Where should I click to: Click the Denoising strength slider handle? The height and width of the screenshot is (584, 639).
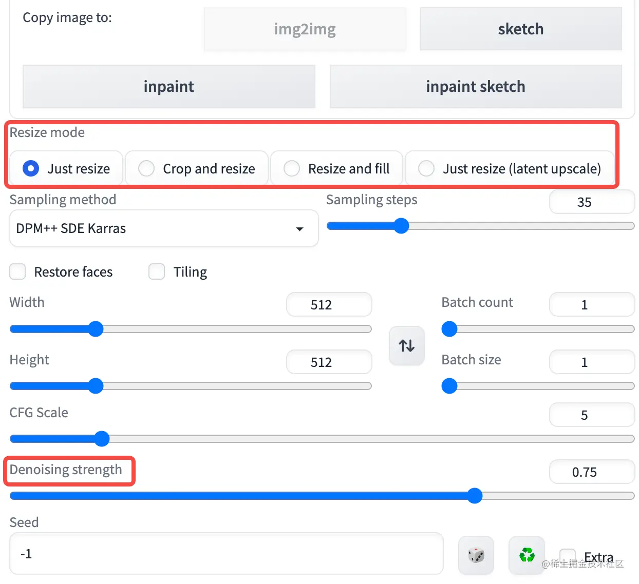click(x=475, y=496)
